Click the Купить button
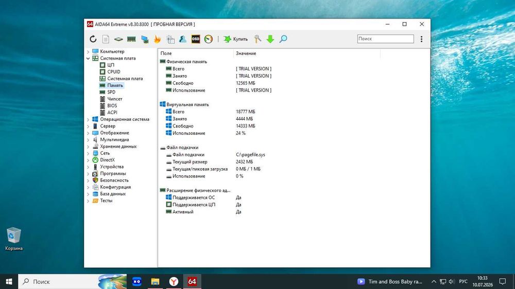Screen dimensions: 515x289 pyautogui.click(x=236, y=39)
